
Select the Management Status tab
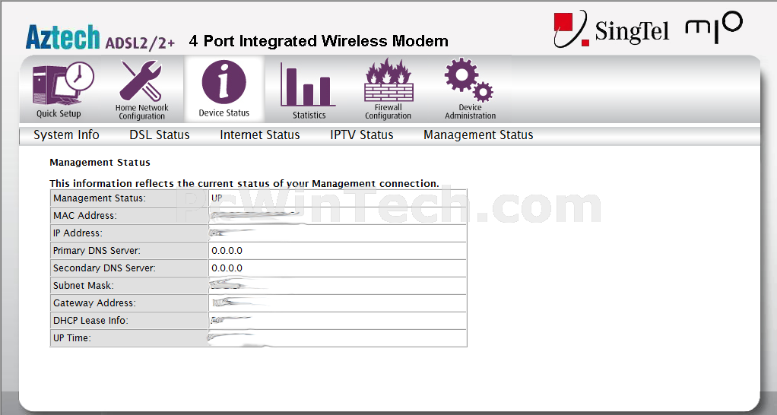coord(478,135)
